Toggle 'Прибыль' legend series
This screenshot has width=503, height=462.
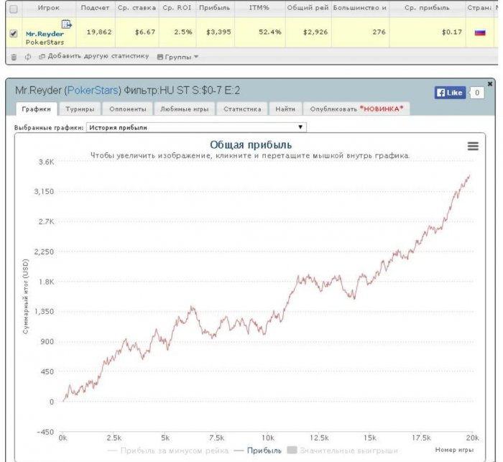pos(258,451)
